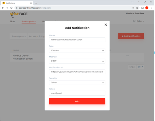Select the Access points navigation tab
Screen dimensions: 155x121
pos(29,22)
